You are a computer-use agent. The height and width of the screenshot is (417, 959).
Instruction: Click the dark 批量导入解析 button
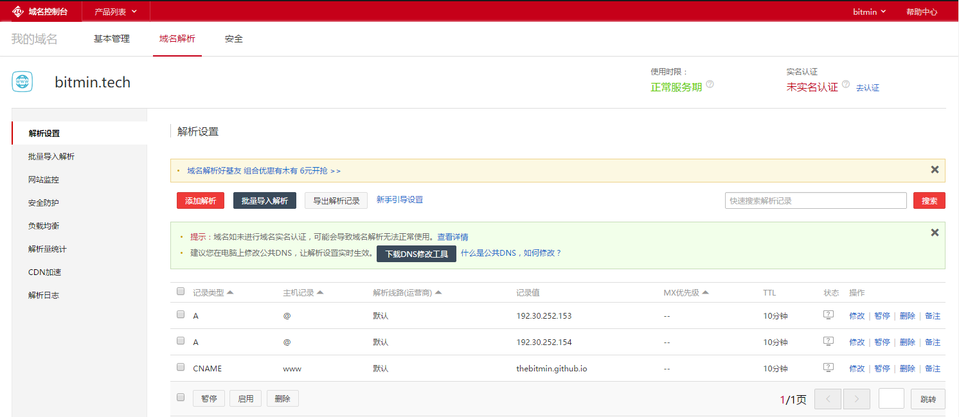(265, 200)
